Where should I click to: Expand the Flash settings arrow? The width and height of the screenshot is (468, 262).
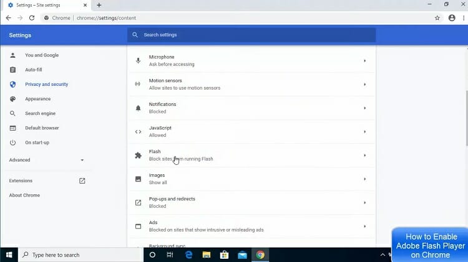pyautogui.click(x=365, y=155)
